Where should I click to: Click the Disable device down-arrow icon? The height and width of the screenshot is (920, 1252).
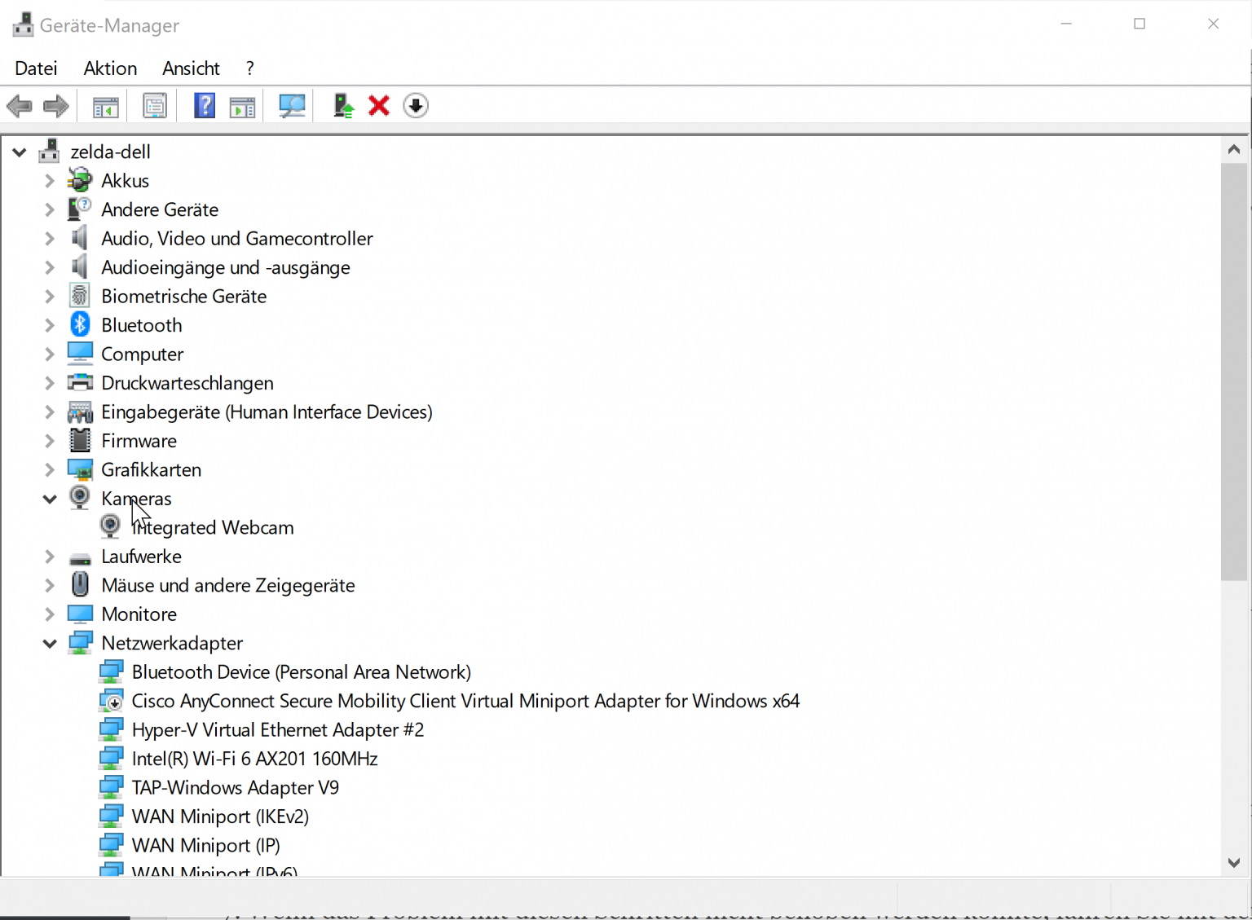[416, 105]
